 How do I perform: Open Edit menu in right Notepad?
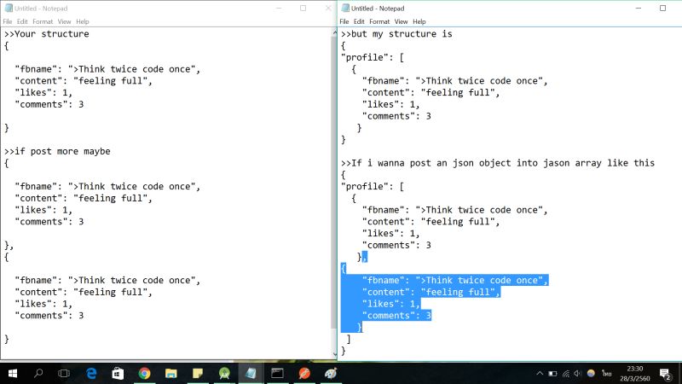[359, 21]
